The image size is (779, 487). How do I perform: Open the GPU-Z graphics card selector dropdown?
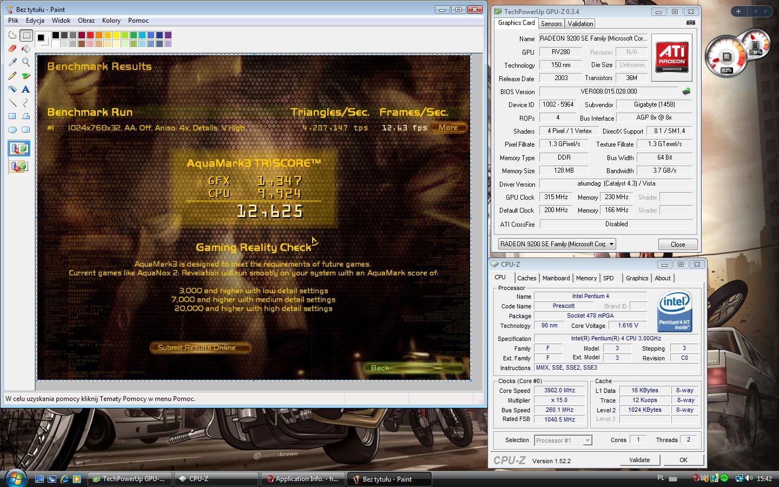(x=557, y=244)
